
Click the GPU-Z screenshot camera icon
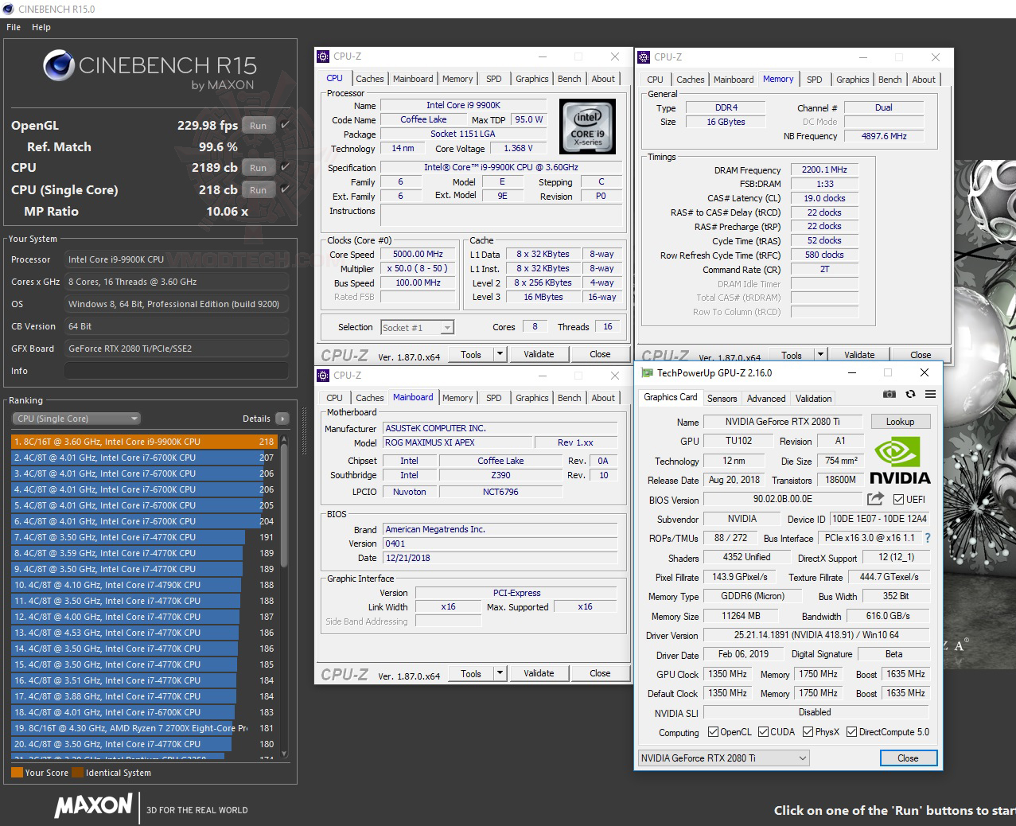(x=889, y=394)
